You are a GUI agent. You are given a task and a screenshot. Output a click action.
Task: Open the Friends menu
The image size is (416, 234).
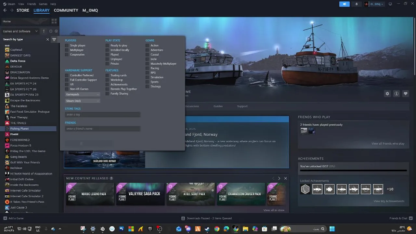click(x=32, y=4)
